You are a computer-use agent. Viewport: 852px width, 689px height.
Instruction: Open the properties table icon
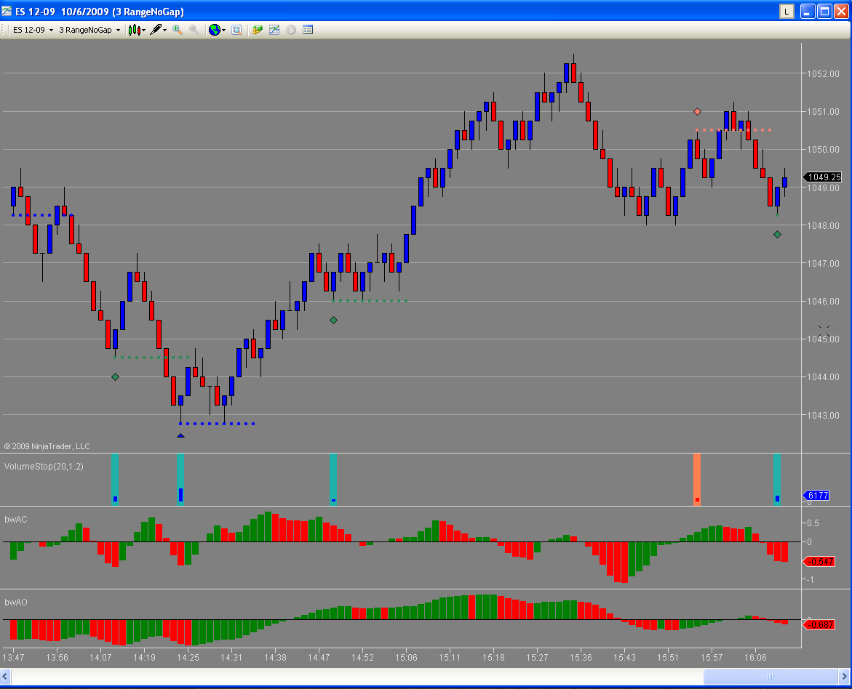(x=308, y=30)
